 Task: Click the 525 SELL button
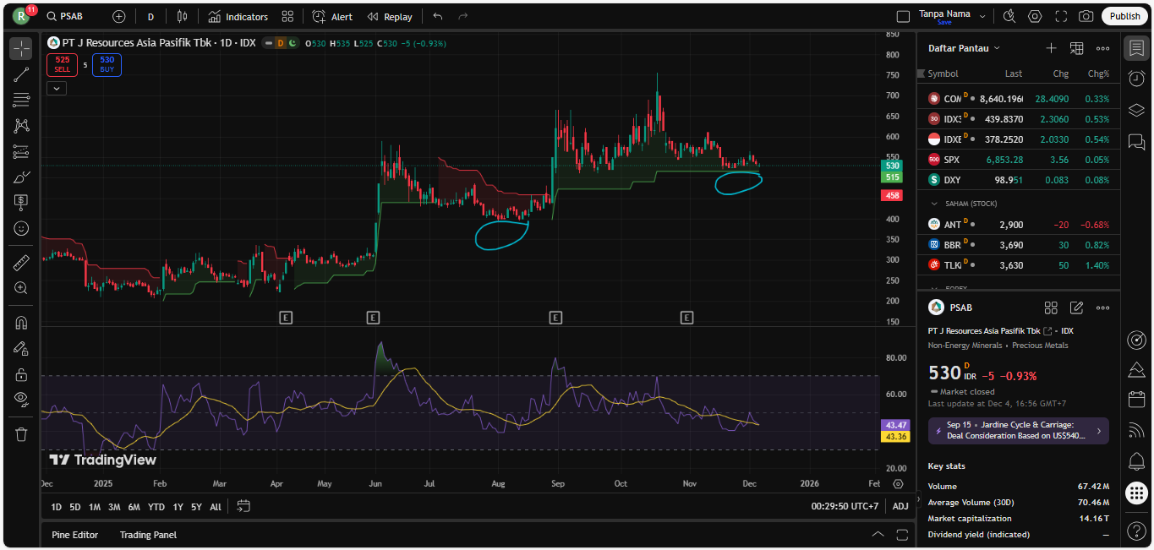tap(63, 64)
